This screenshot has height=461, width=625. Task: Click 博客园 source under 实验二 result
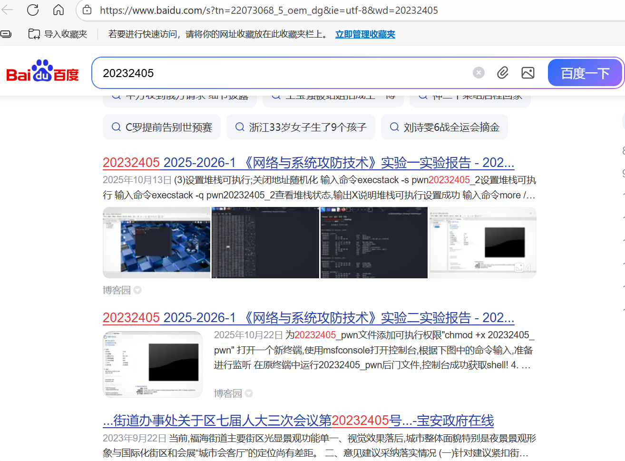point(228,393)
